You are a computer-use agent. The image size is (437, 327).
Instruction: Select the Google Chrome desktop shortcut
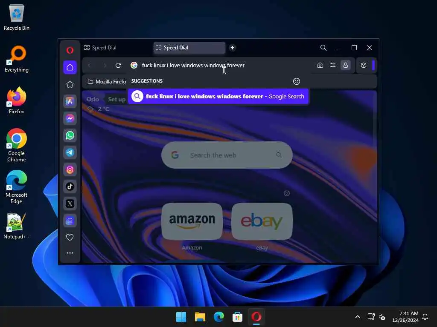coord(17,146)
